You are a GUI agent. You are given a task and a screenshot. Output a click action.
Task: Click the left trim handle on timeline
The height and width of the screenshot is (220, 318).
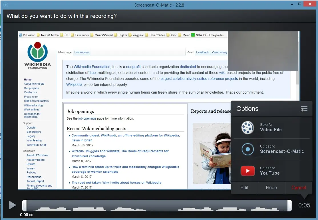click(x=24, y=206)
